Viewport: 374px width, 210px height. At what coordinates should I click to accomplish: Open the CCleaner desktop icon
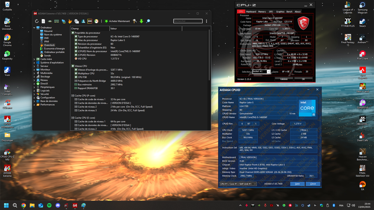click(x=7, y=104)
